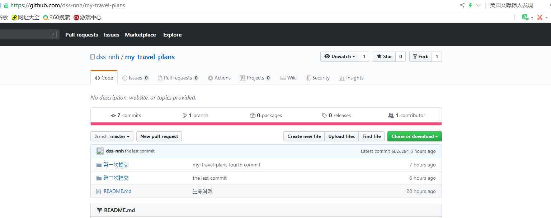The width and height of the screenshot is (551, 218).
Task: Click the repository book icon
Action: coord(93,57)
